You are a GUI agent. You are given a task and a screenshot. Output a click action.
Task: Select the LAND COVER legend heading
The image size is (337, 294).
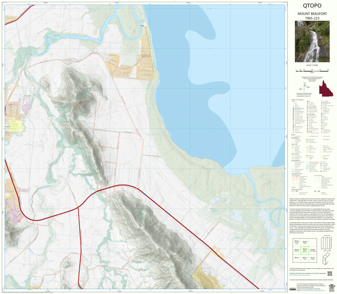click(295, 154)
